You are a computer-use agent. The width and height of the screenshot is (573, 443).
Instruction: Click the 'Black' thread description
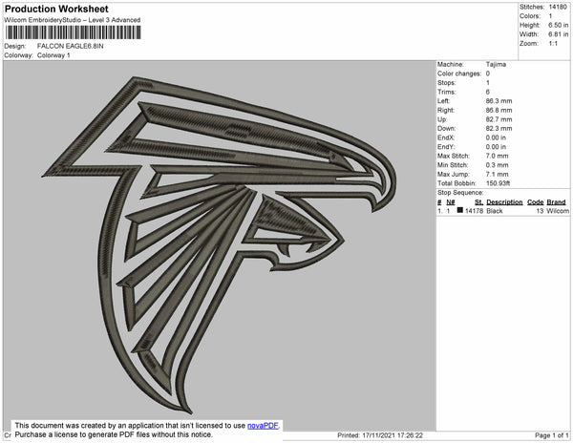pyautogui.click(x=495, y=211)
